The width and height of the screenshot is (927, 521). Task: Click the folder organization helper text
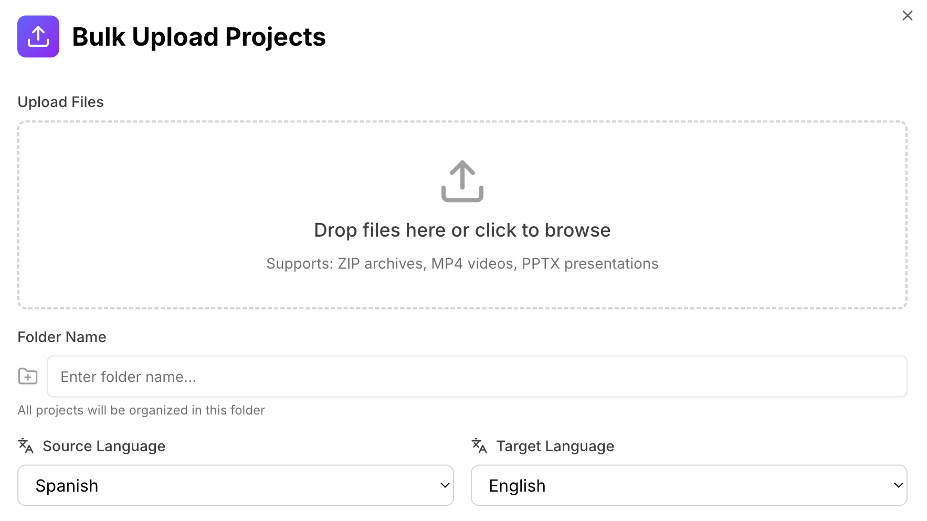(x=141, y=410)
